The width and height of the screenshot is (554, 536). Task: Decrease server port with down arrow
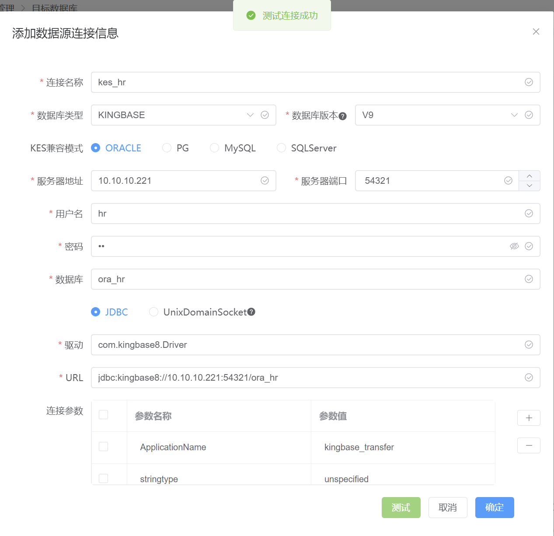click(x=530, y=186)
